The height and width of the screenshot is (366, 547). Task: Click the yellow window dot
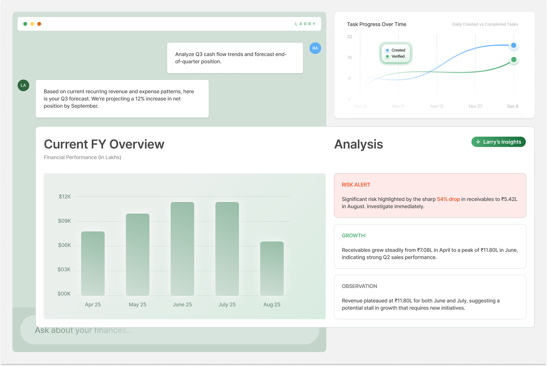coord(32,24)
